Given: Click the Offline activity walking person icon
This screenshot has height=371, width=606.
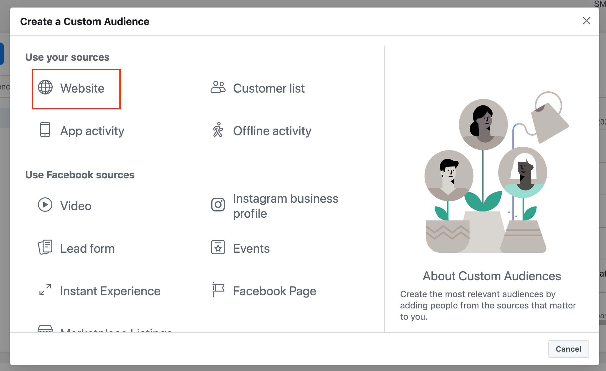Looking at the screenshot, I should click(218, 130).
